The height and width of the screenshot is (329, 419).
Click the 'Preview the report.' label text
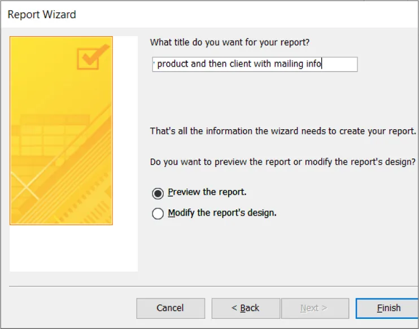[207, 192]
